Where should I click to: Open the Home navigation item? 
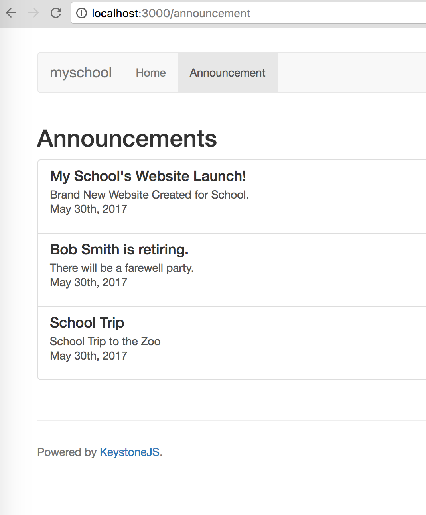150,73
